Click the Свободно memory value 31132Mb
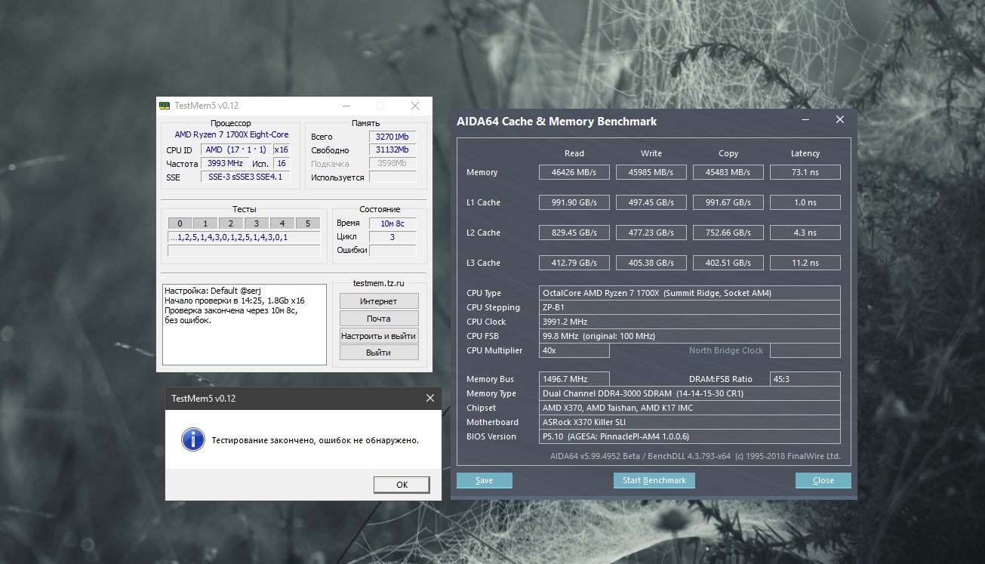Image resolution: width=985 pixels, height=564 pixels. click(392, 150)
